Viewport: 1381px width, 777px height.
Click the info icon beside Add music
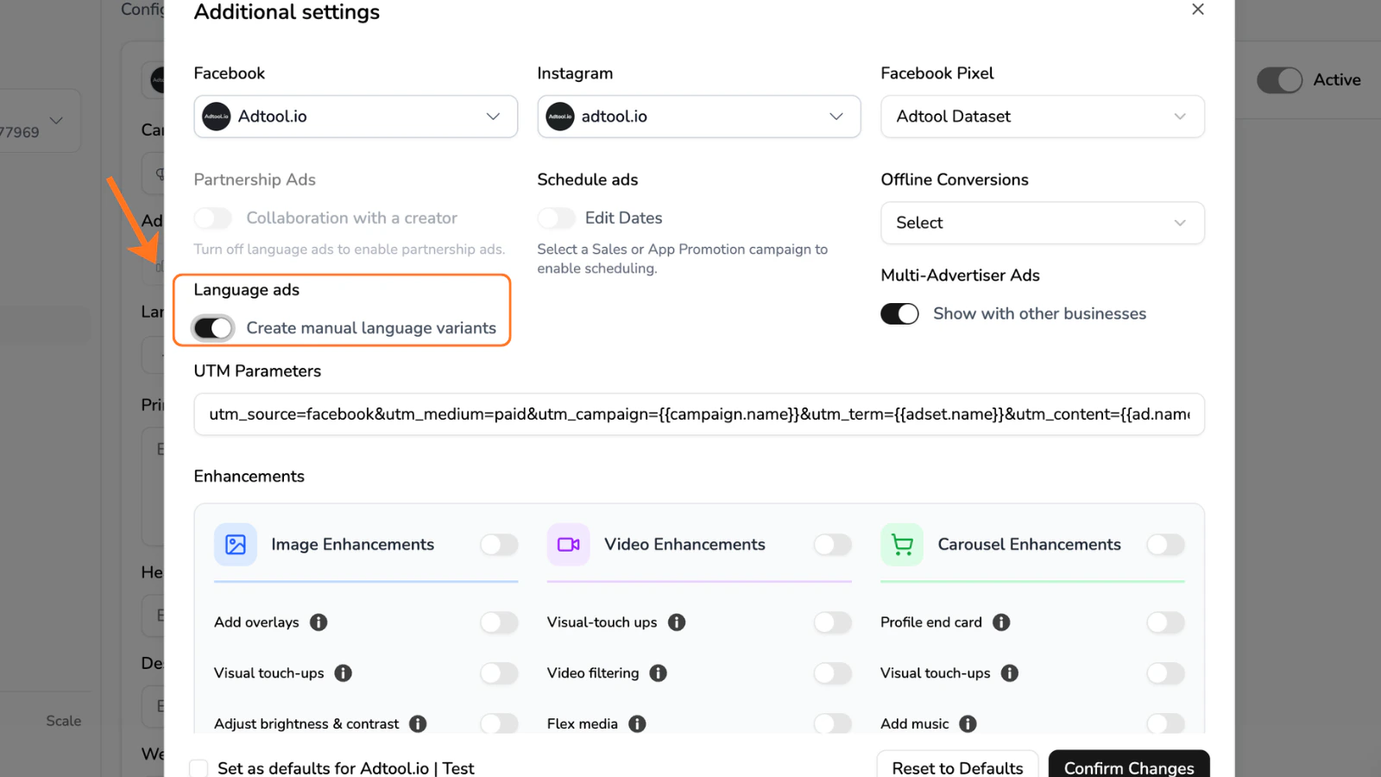(968, 724)
